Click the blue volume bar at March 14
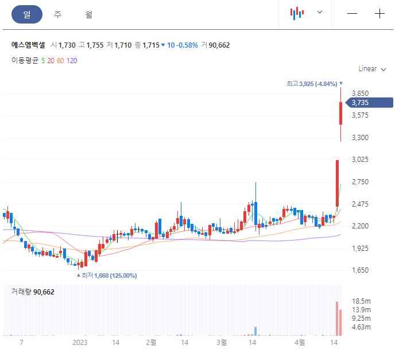 [255, 331]
